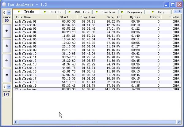Select row AudioTrack 18

click(97, 82)
